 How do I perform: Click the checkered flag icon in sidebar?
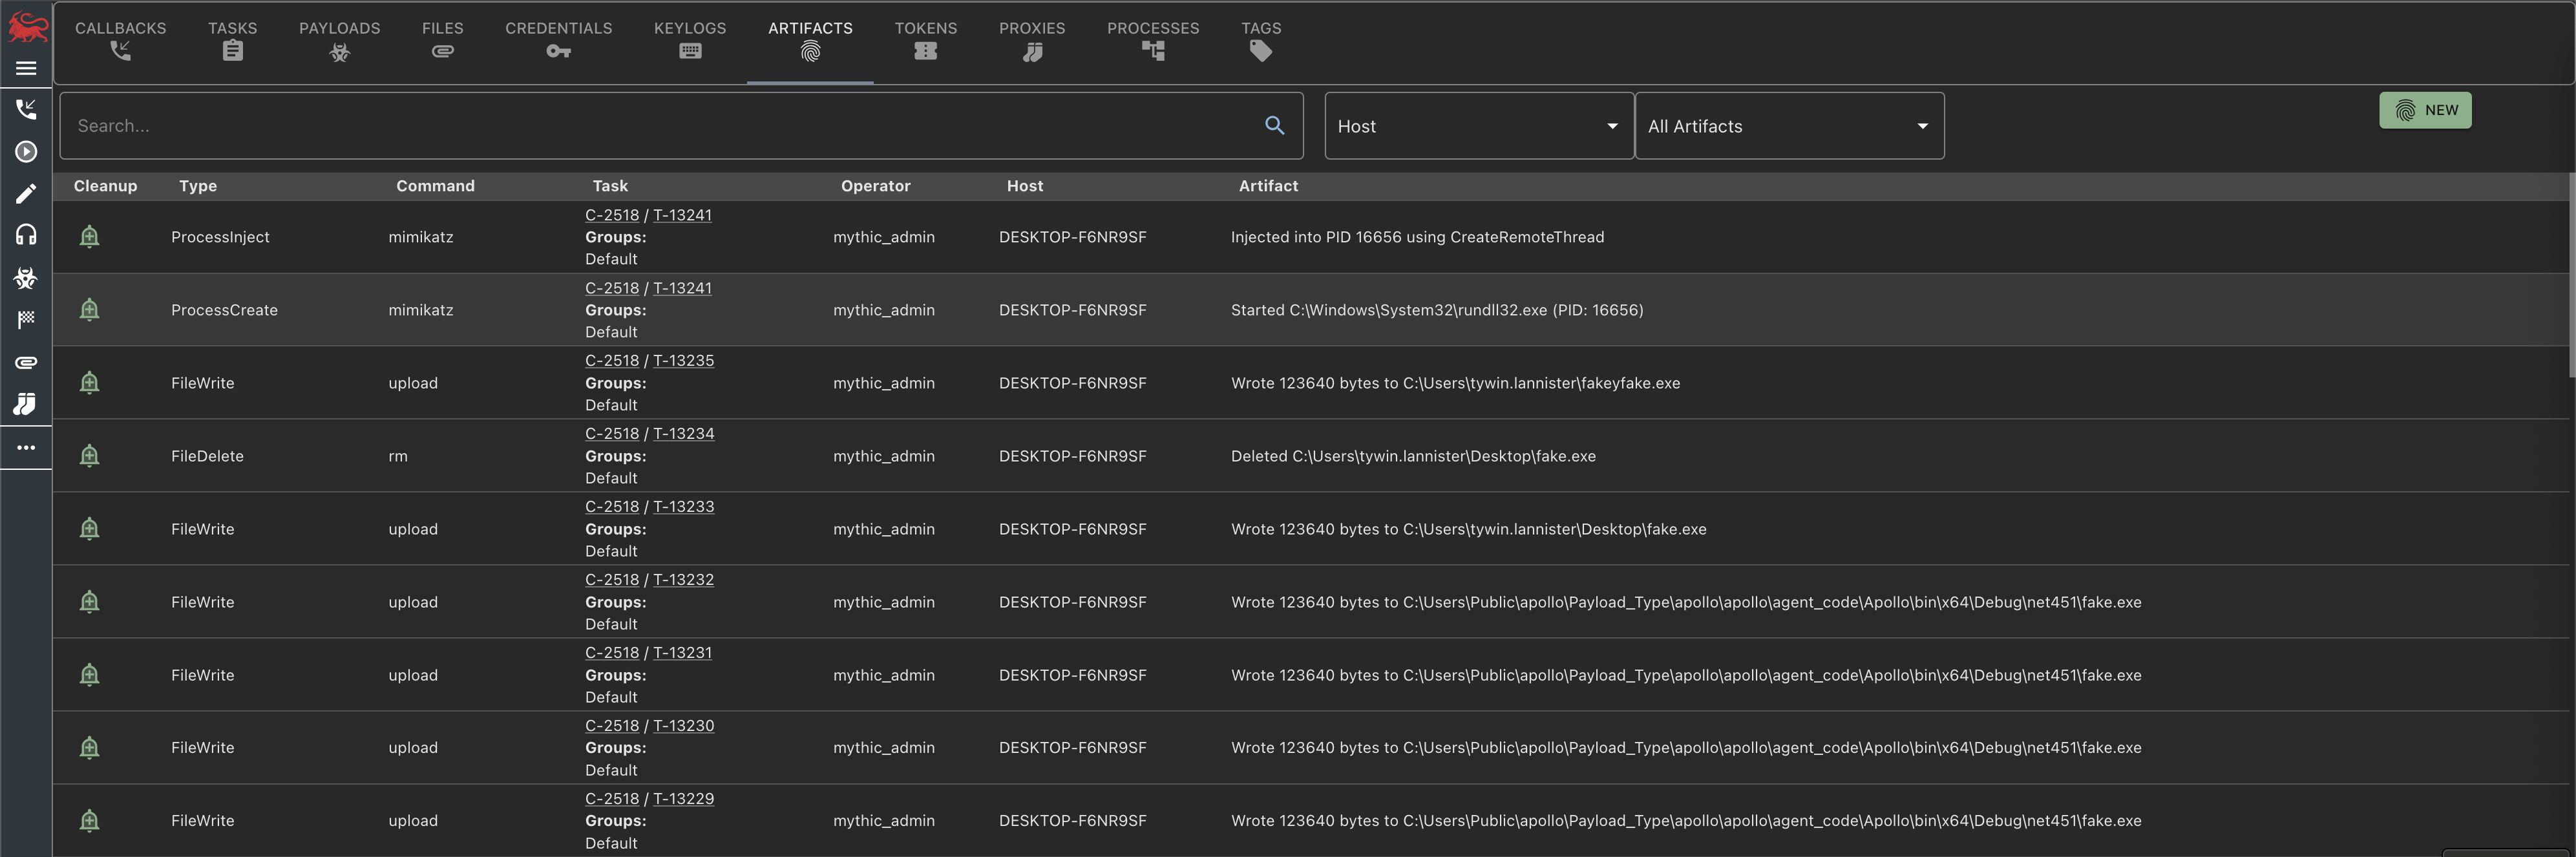tap(26, 320)
